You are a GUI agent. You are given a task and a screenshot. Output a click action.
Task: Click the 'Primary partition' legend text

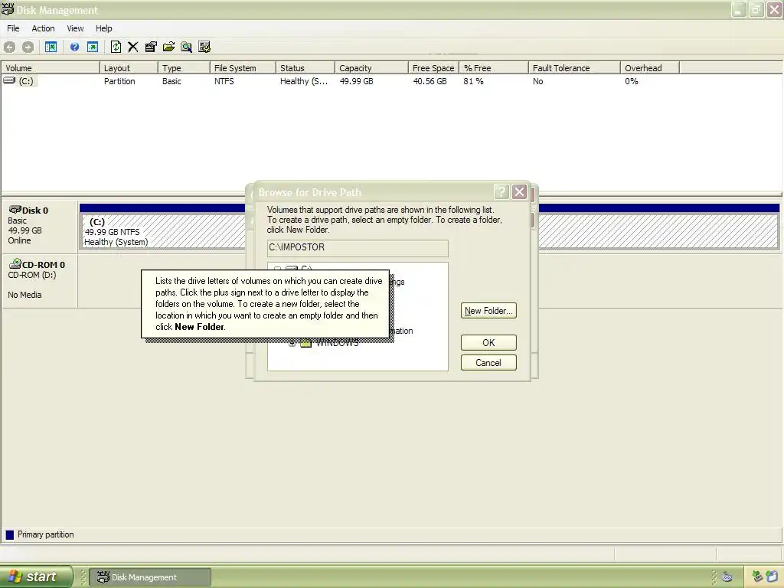[x=45, y=534]
